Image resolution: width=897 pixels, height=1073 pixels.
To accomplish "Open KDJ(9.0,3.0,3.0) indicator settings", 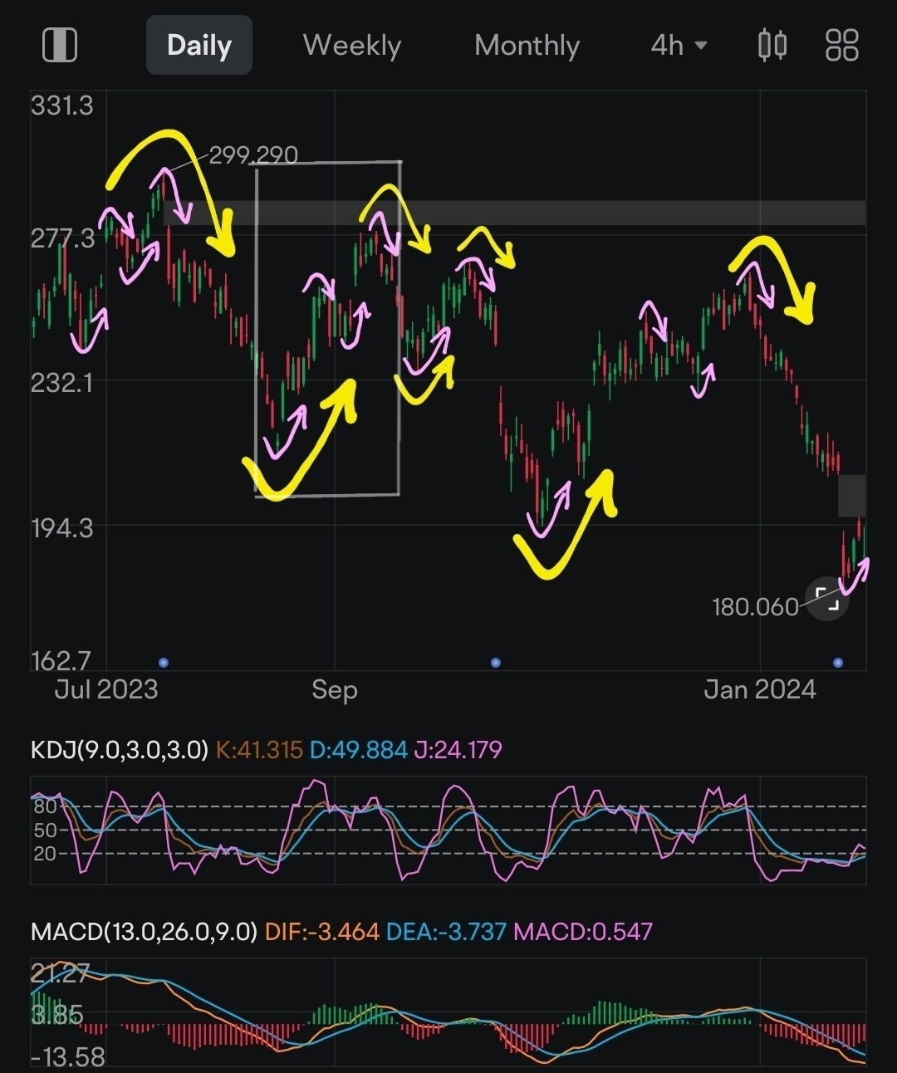I will tap(120, 750).
